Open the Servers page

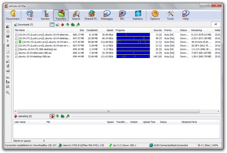pyautogui.click(x=45, y=15)
